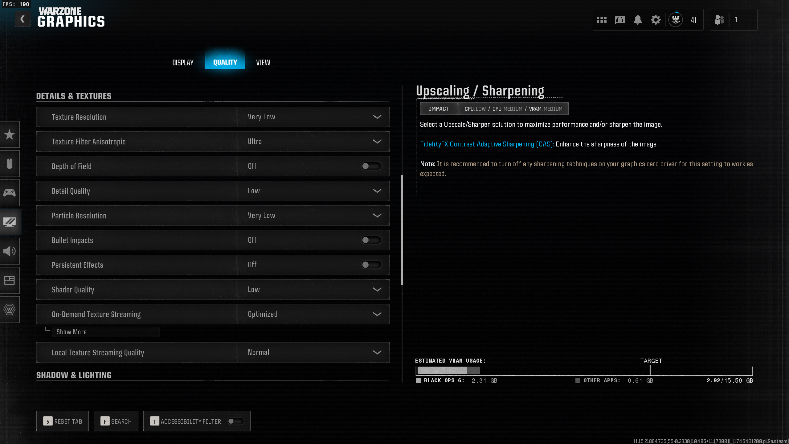Enable Bullet Impacts toggle
Screen dimensions: 789x444
[371, 240]
